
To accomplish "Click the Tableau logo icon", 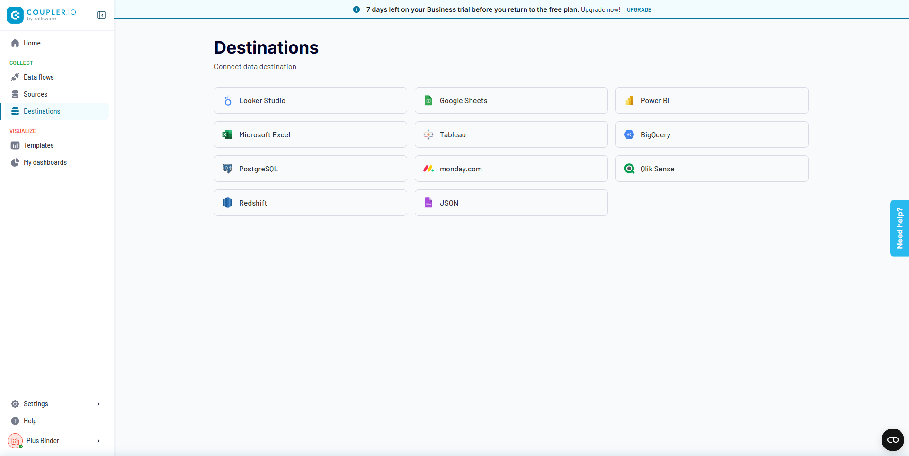I will (428, 134).
